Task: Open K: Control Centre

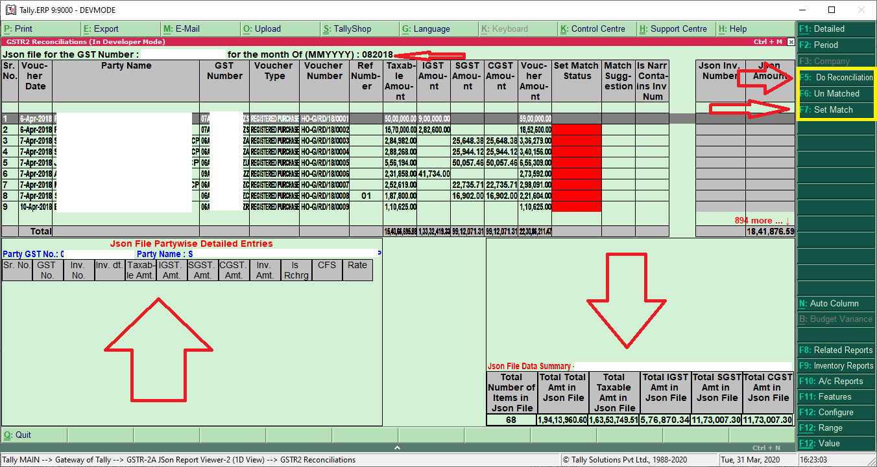Action: [597, 29]
